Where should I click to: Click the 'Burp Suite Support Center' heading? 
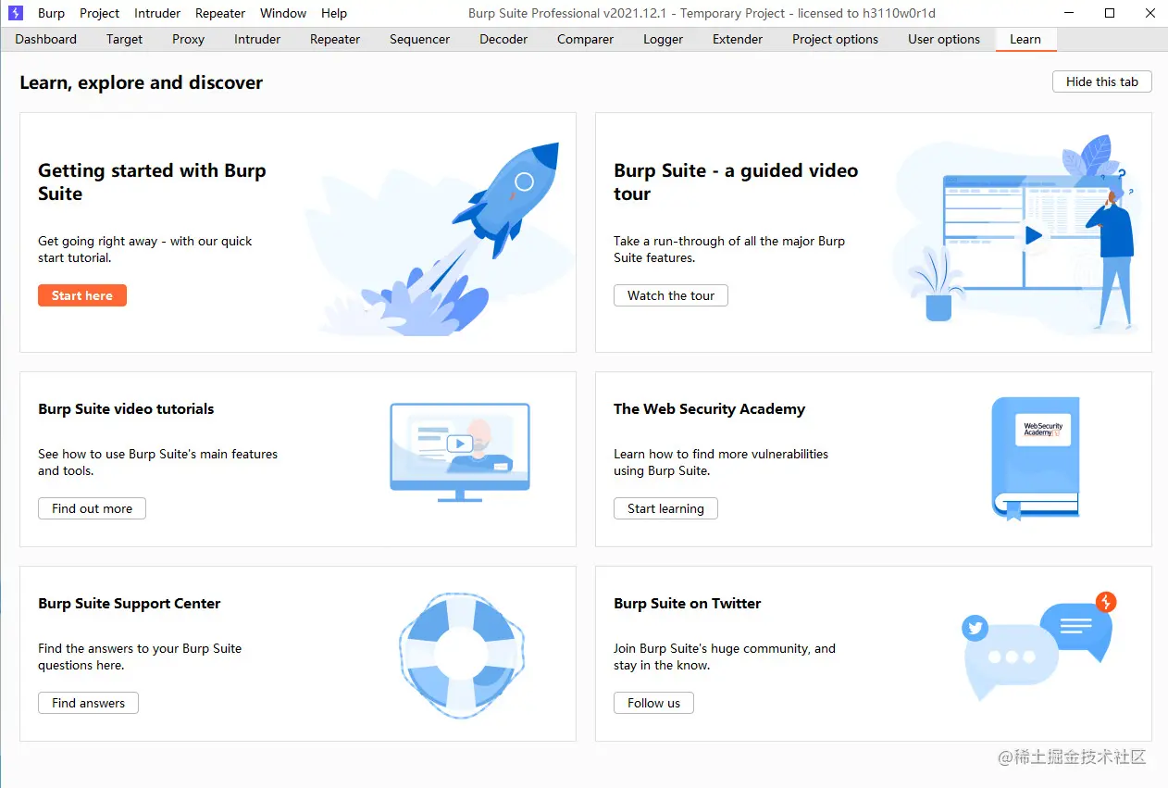[x=130, y=603]
